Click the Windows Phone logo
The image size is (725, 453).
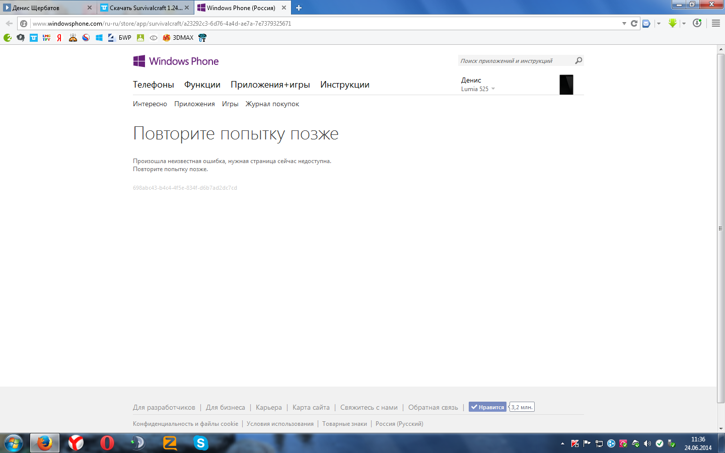(176, 61)
